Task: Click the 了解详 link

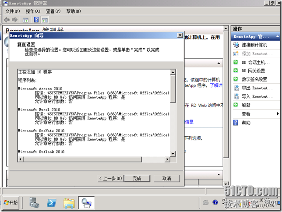Action: pyautogui.click(x=216, y=85)
